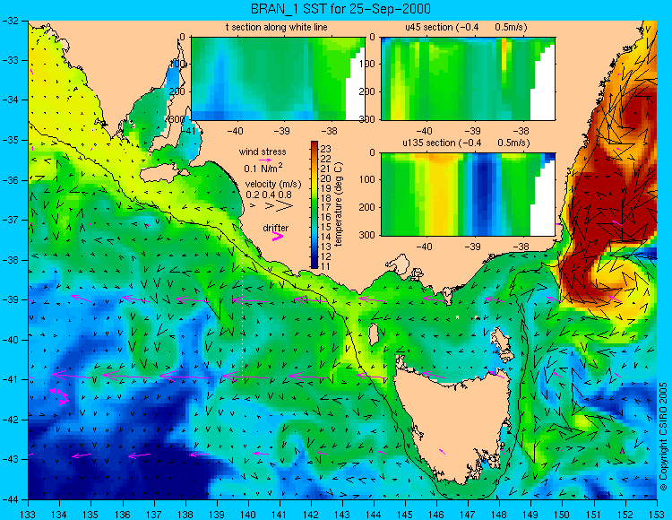Click the "153" longitude tick label
The image size is (672, 520).
(x=656, y=514)
